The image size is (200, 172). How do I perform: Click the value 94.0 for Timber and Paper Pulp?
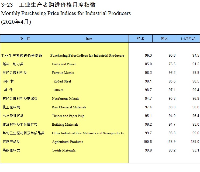[x=172, y=116]
